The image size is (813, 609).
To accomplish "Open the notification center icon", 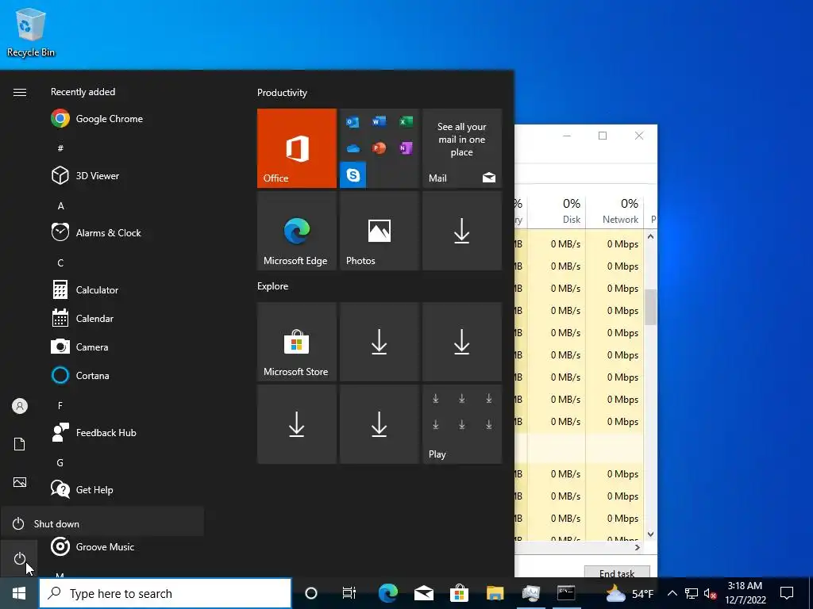I will click(787, 593).
